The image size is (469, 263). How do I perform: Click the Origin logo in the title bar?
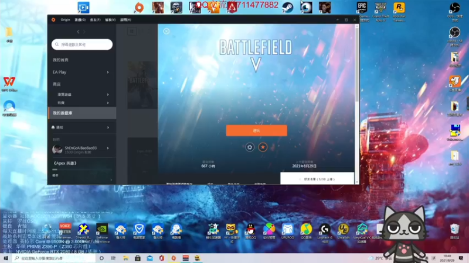point(53,20)
